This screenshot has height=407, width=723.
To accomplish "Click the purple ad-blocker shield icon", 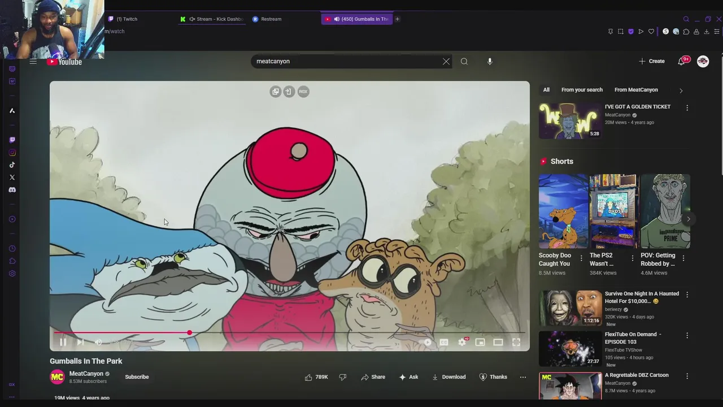I will pos(631,32).
